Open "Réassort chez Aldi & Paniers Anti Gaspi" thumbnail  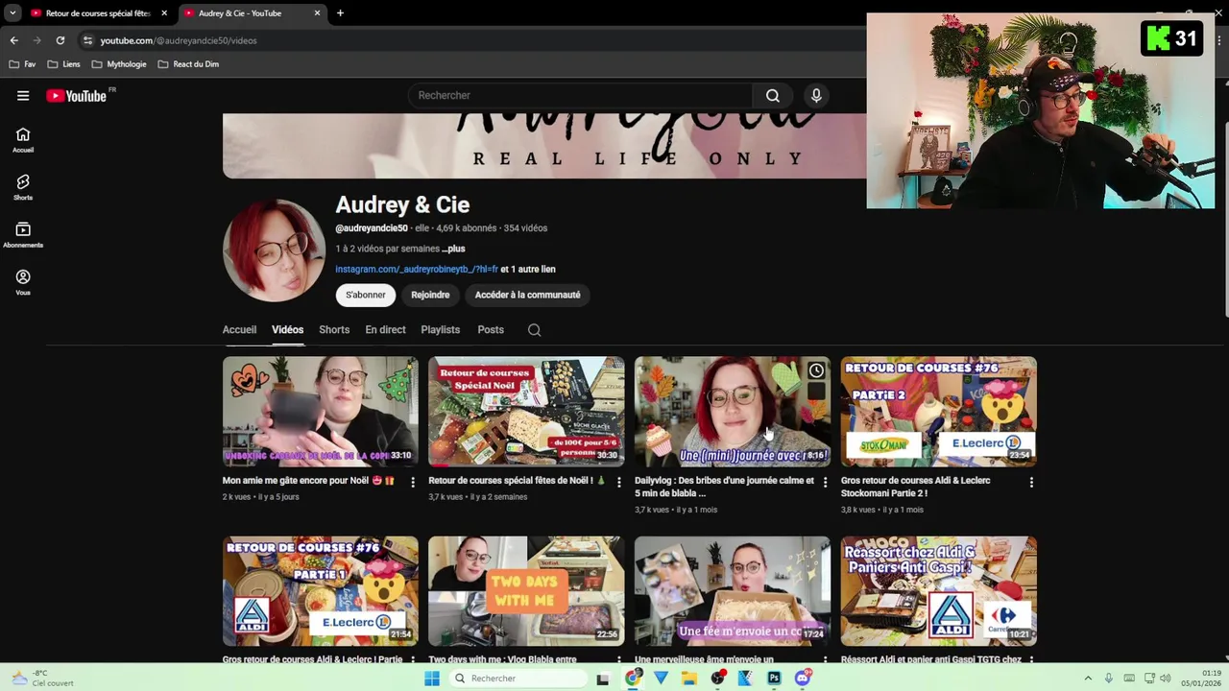click(x=939, y=591)
